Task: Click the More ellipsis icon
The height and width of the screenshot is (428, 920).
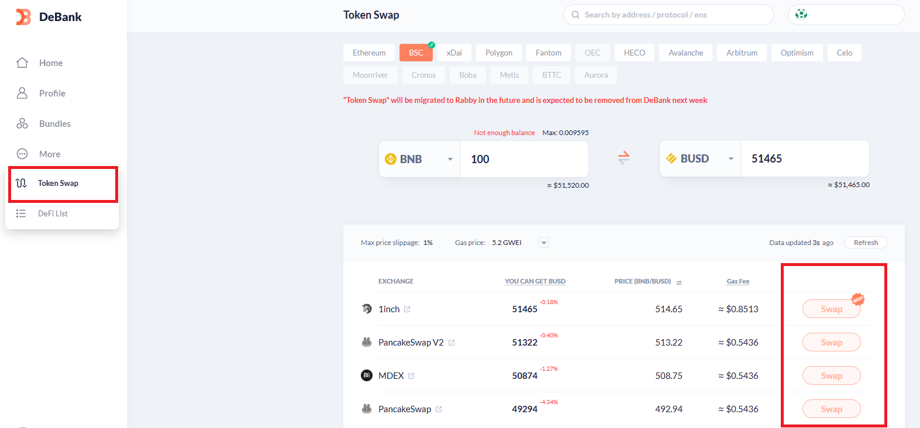Action: (22, 154)
